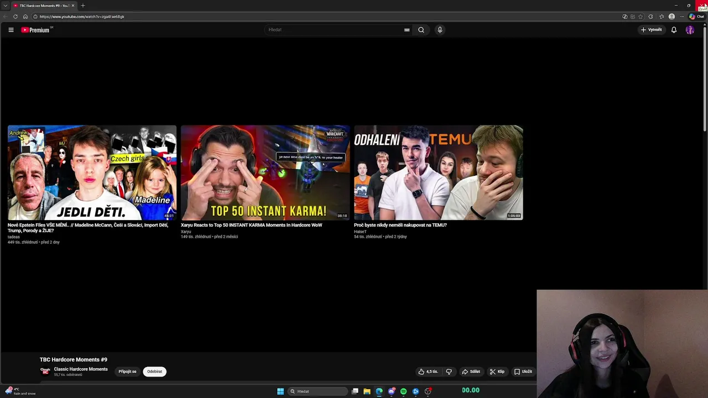Select the TBC Hardcore Moments #9 tab
708x398 pixels.
pos(43,6)
